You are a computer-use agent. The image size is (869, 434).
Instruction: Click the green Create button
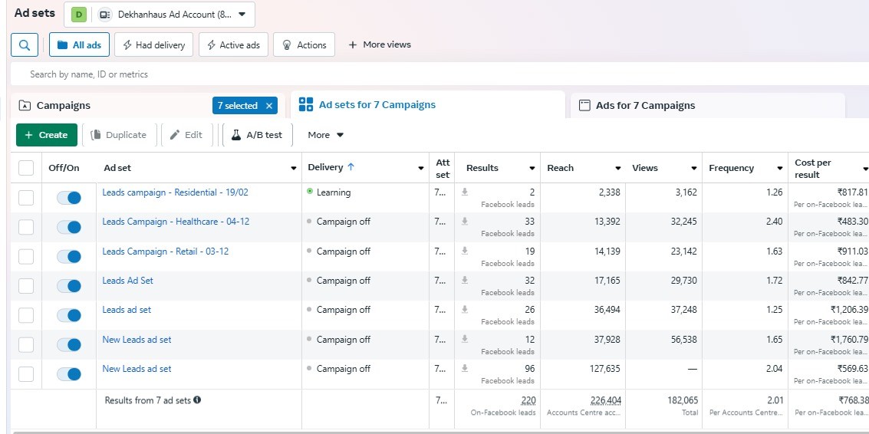click(x=47, y=135)
